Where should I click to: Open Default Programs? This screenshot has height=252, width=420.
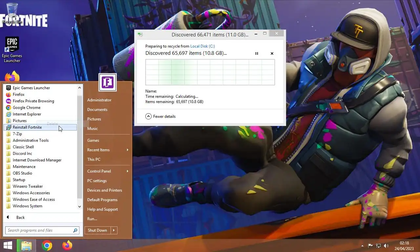click(102, 199)
